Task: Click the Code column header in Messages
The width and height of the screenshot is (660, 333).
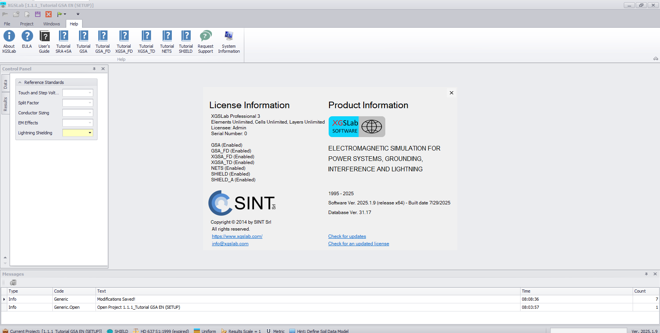Action: point(74,291)
